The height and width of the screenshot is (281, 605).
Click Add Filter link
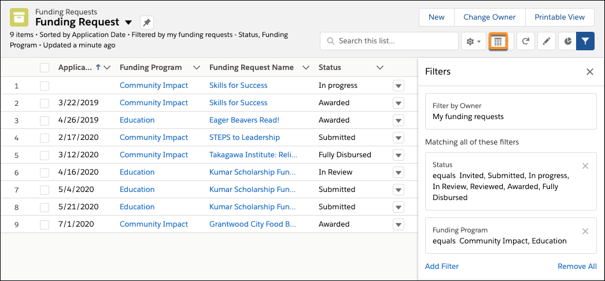442,267
